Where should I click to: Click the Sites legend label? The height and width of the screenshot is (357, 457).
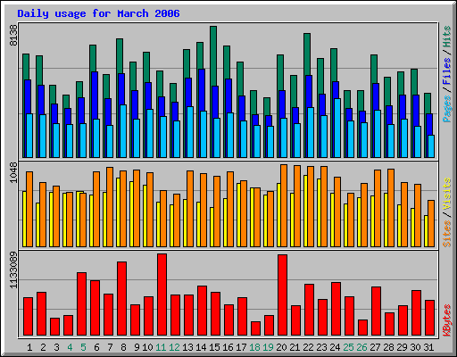[447, 234]
